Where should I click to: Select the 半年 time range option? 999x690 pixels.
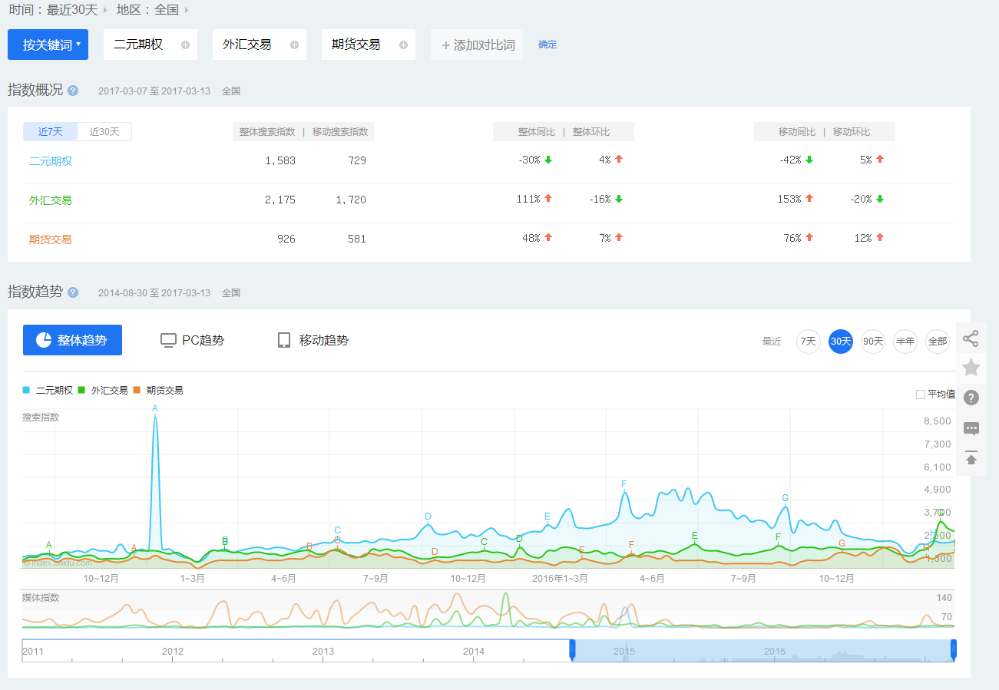coord(905,342)
